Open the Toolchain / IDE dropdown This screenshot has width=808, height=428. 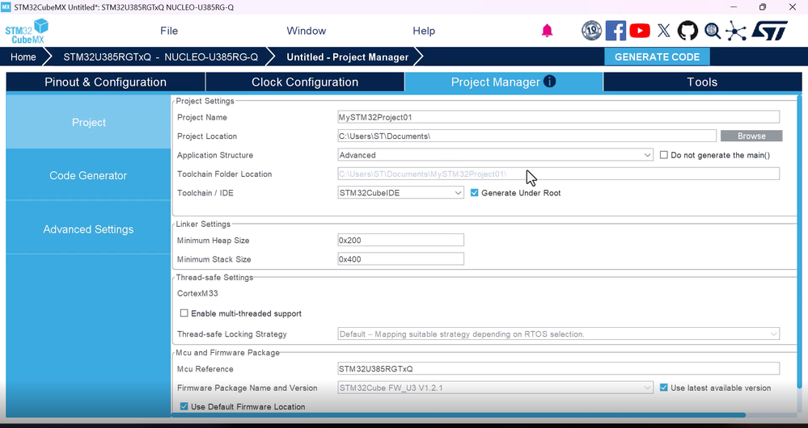pos(400,193)
